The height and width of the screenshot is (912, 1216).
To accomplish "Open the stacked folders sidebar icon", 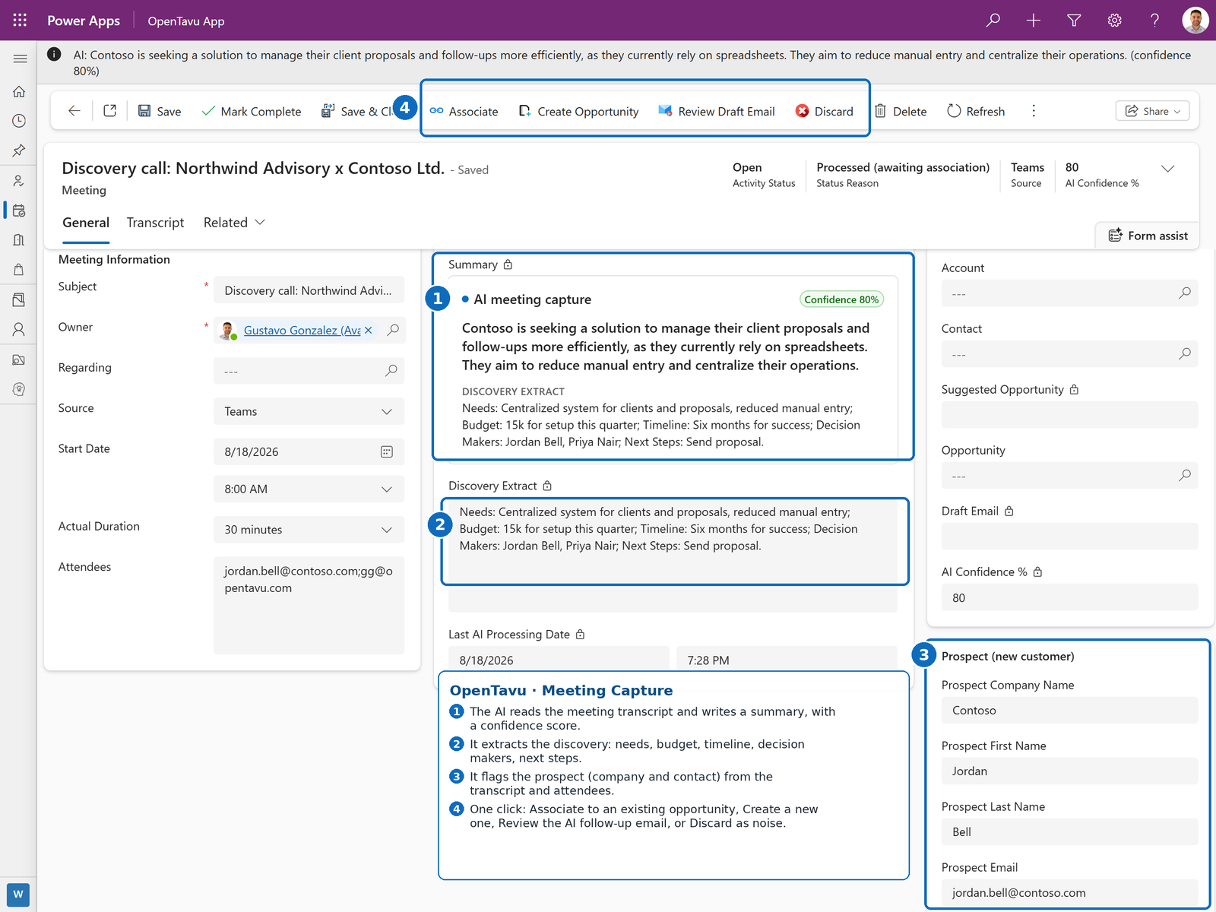I will pyautogui.click(x=19, y=299).
